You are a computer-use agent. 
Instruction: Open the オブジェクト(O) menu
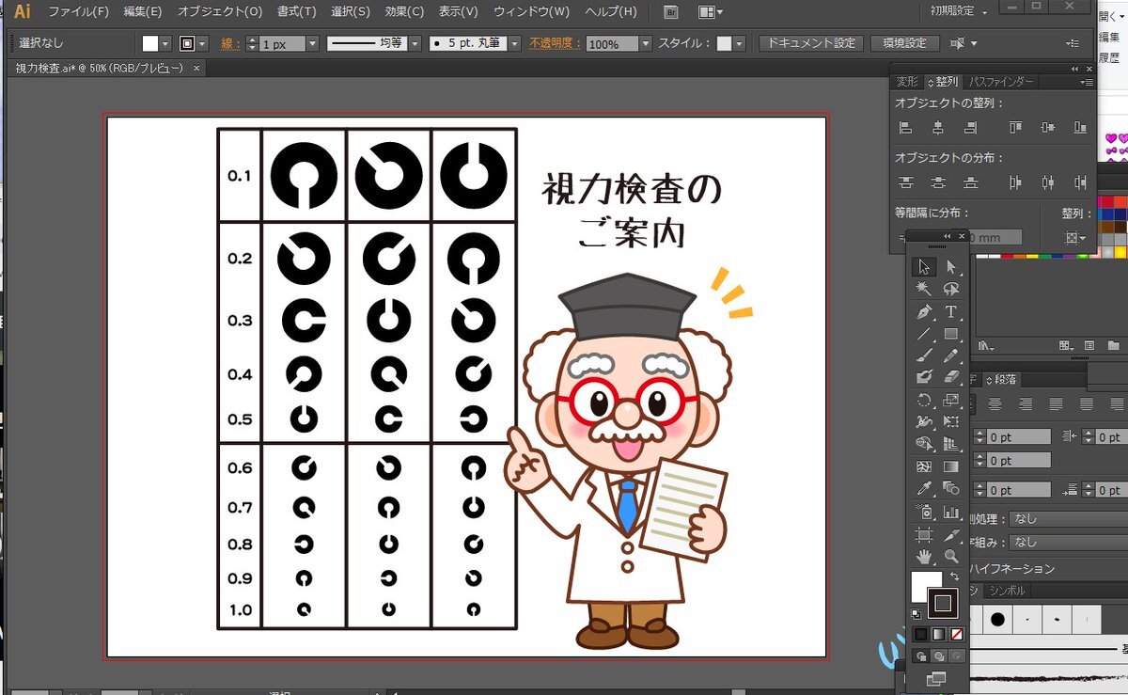point(220,12)
